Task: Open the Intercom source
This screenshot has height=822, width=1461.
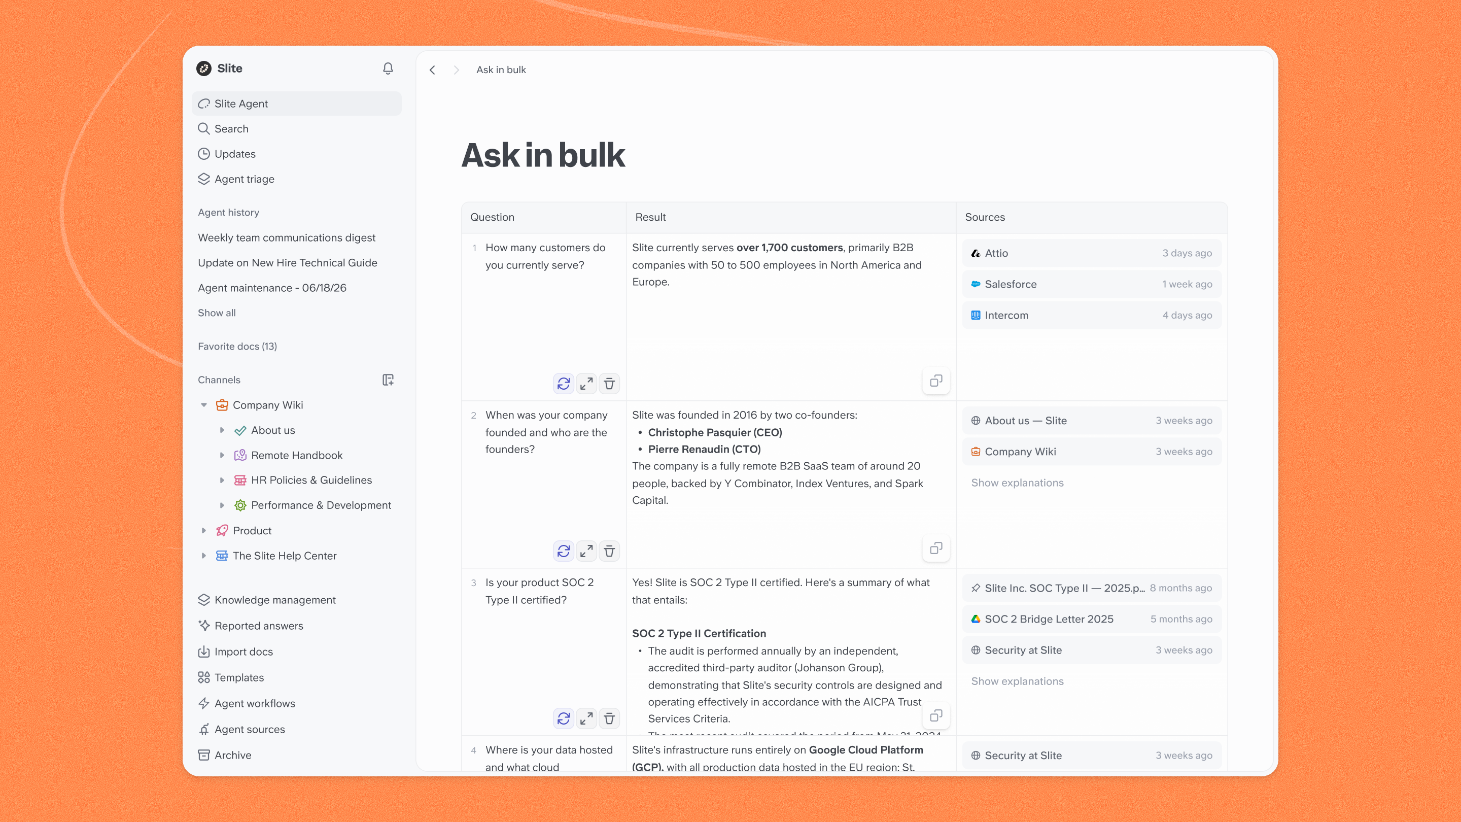Action: coord(1091,315)
